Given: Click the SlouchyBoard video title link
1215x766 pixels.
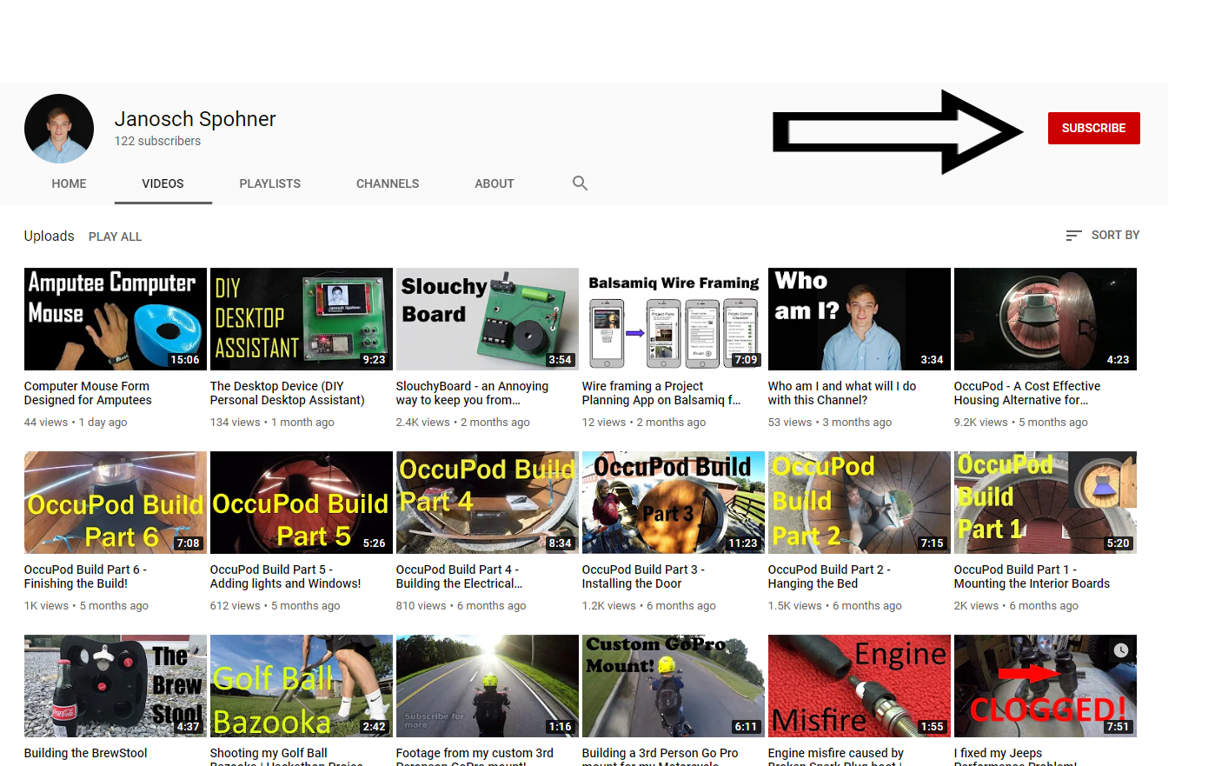Looking at the screenshot, I should click(x=473, y=393).
